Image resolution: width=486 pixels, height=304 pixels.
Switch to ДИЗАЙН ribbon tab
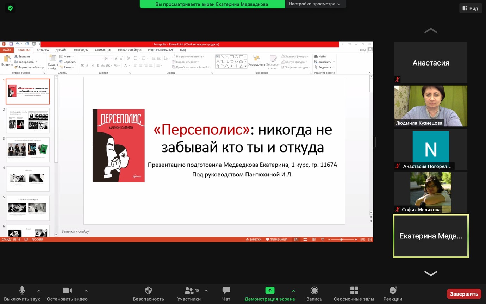pyautogui.click(x=61, y=50)
